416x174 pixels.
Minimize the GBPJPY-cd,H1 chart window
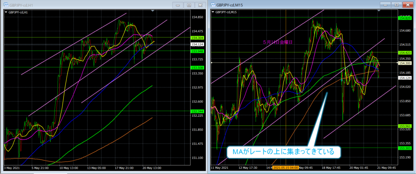pos(178,5)
